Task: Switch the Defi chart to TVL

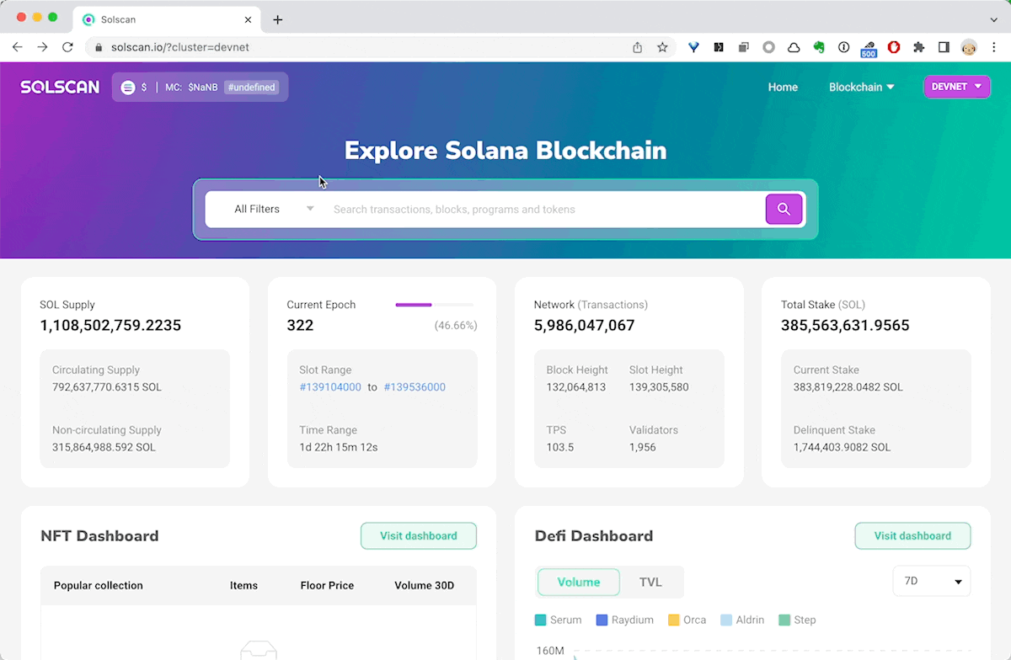Action: 650,582
